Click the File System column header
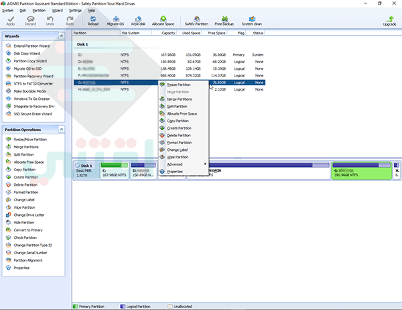This screenshot has height=310, width=402. 136,33
